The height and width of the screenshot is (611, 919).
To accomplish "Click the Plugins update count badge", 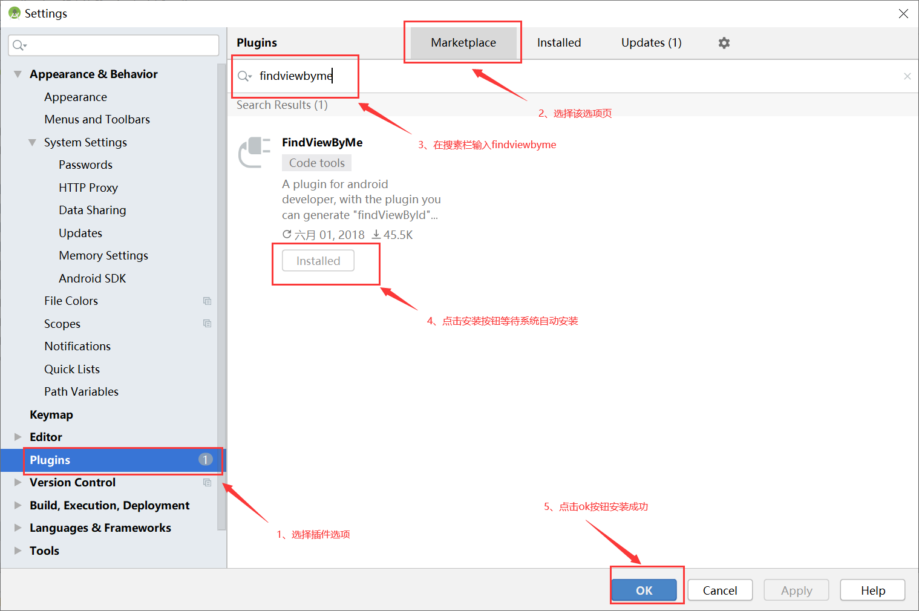I will coord(205,460).
